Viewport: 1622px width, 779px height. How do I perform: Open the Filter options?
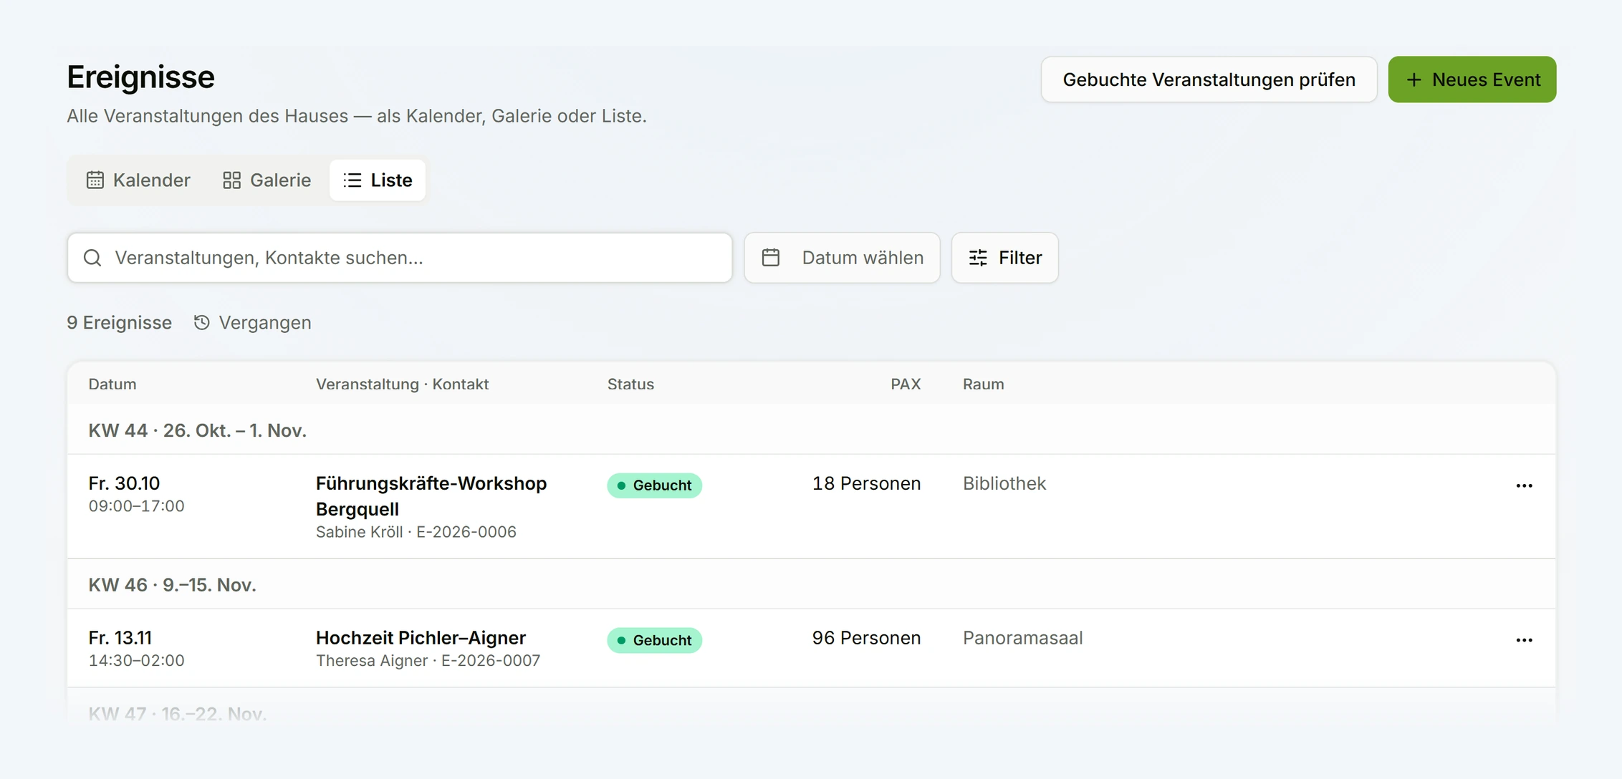[x=1004, y=258]
